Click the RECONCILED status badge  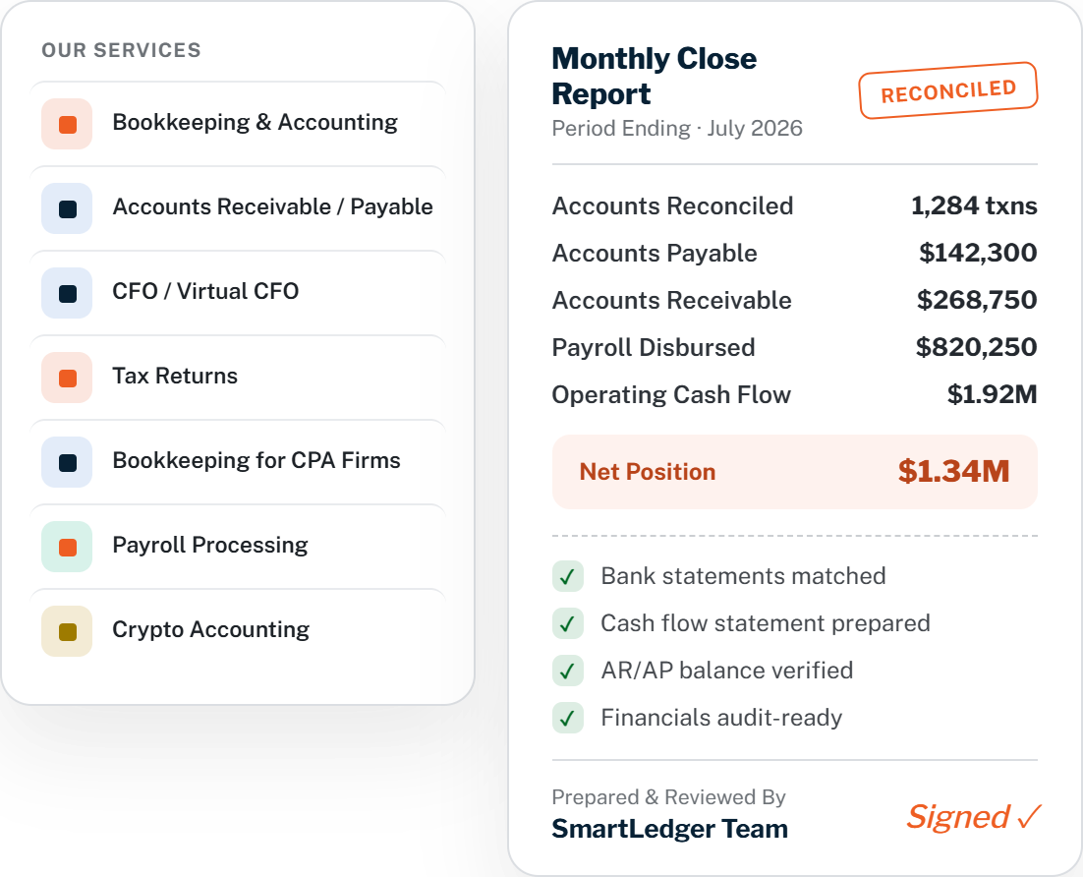[948, 90]
